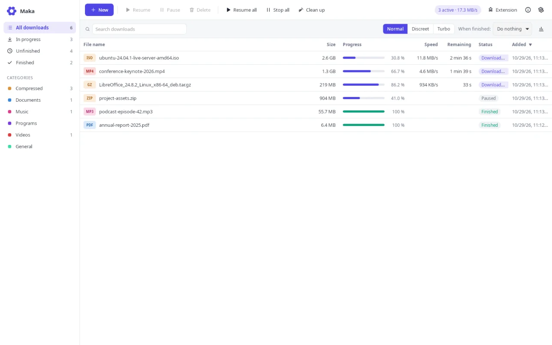Open the statistics bar chart icon
552x345 pixels.
[541, 29]
